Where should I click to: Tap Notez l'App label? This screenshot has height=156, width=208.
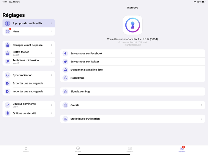pyautogui.click(x=77, y=78)
